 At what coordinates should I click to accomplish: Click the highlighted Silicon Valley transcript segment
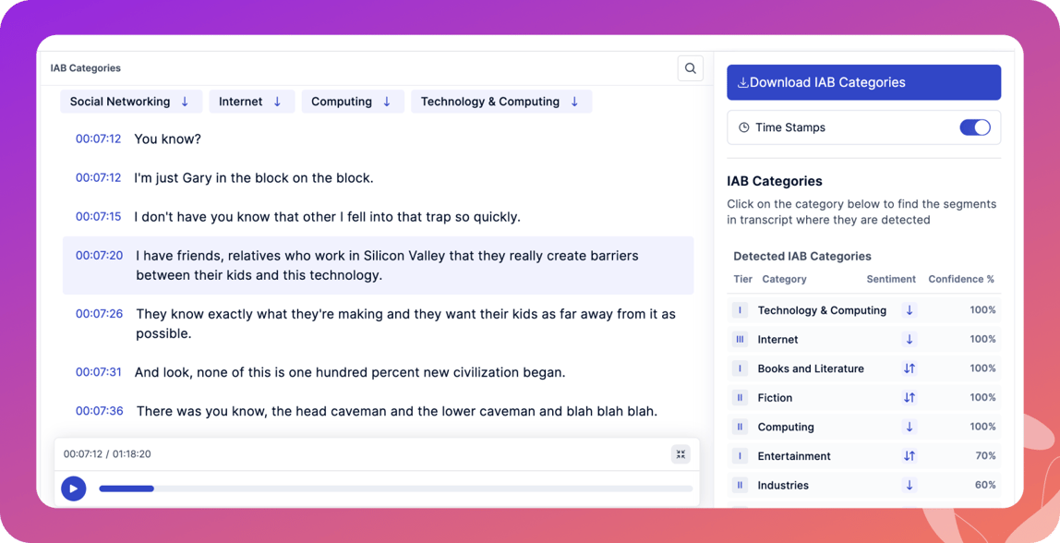pos(378,265)
